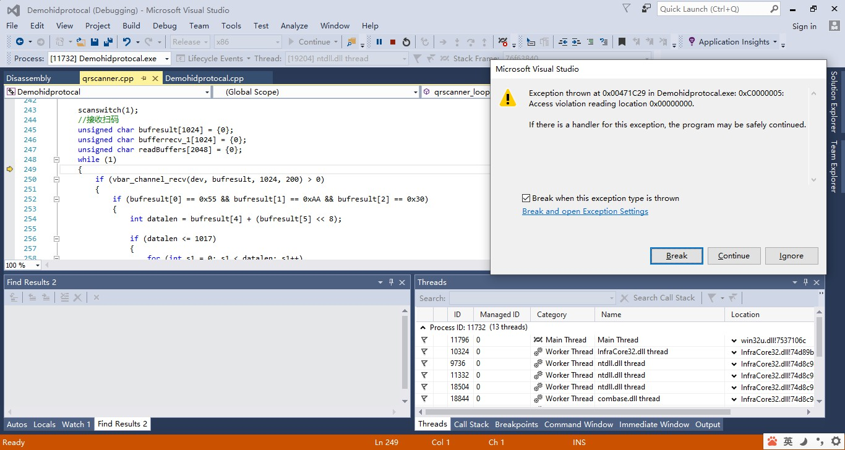The height and width of the screenshot is (450, 845).
Task: Click the Save file floppy icon
Action: (95, 42)
